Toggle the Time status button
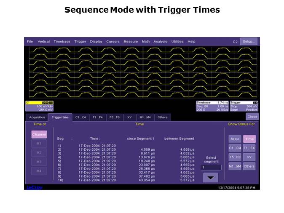284x213 pixels. (x=249, y=138)
